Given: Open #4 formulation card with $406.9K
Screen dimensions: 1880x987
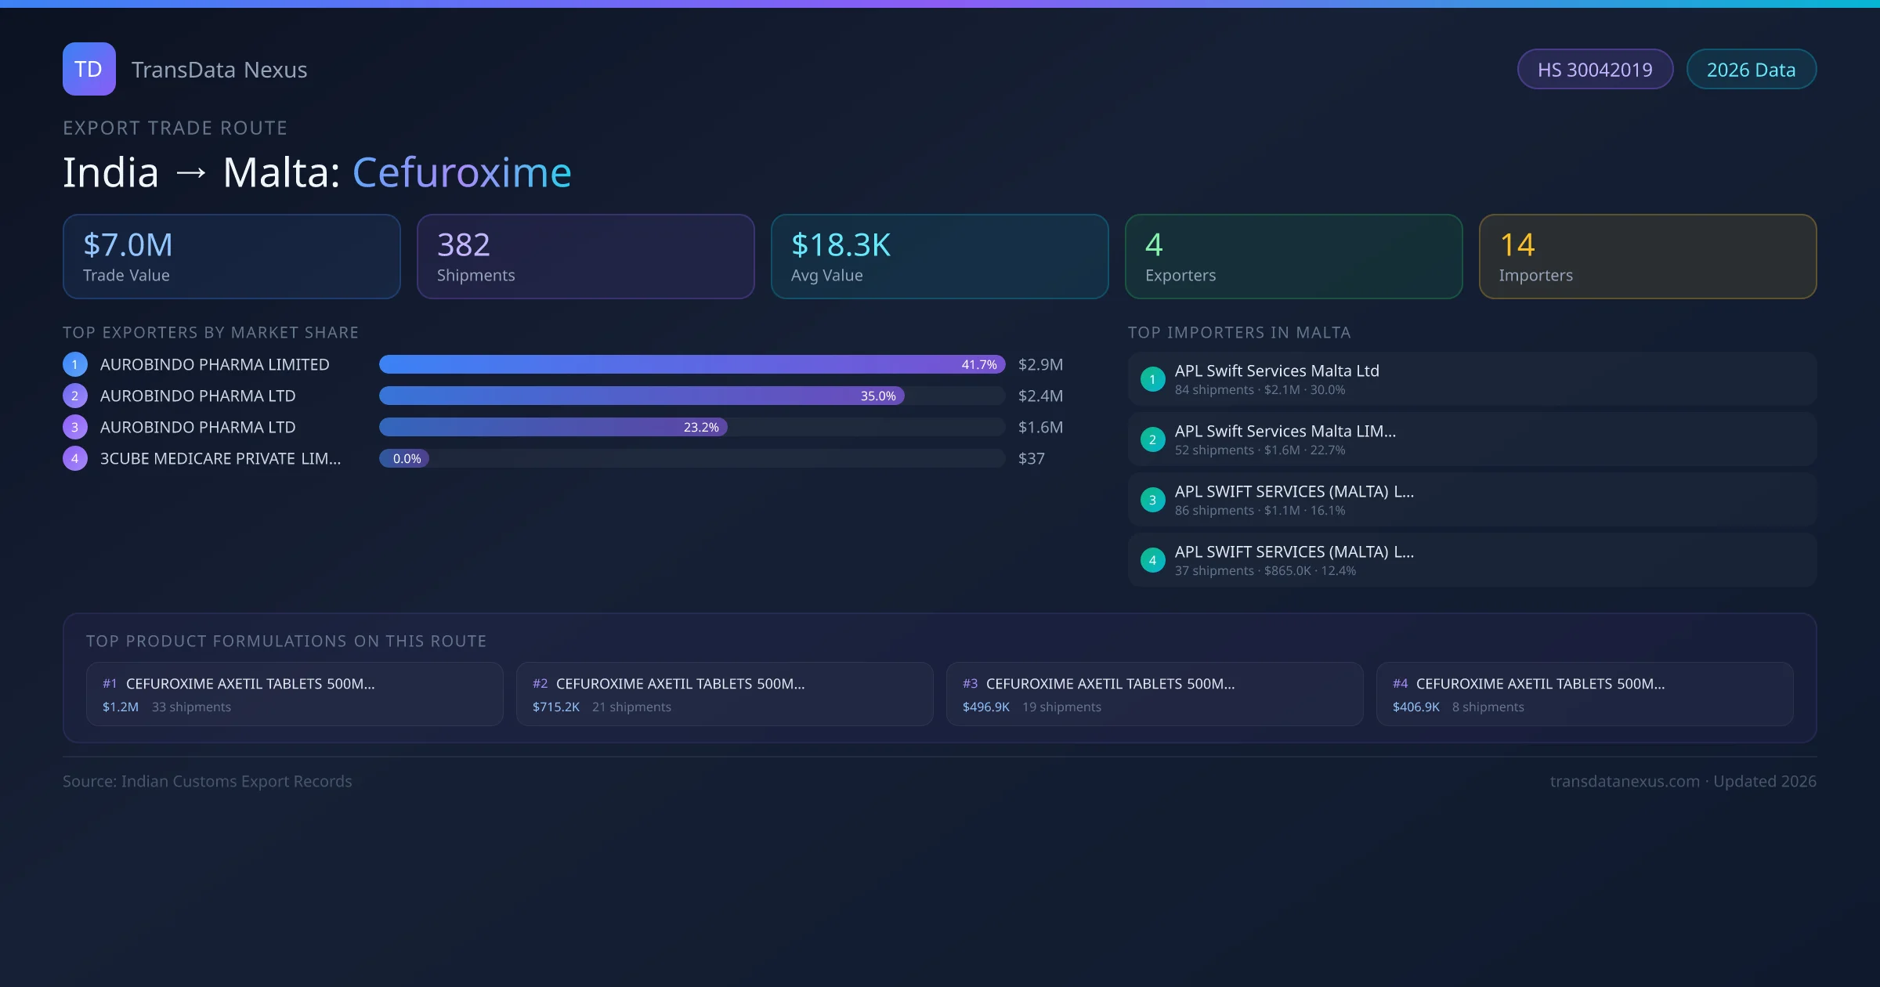Looking at the screenshot, I should click(1584, 694).
